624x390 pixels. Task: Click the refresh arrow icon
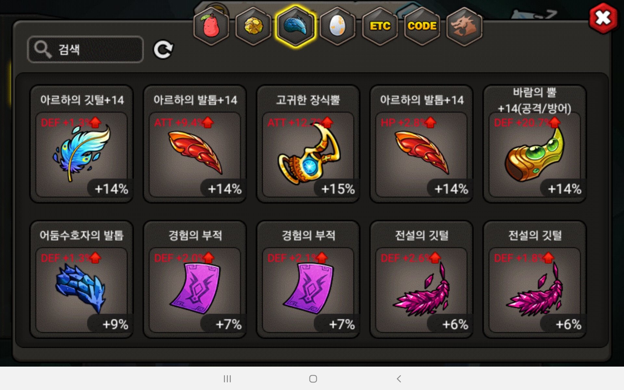(x=163, y=49)
